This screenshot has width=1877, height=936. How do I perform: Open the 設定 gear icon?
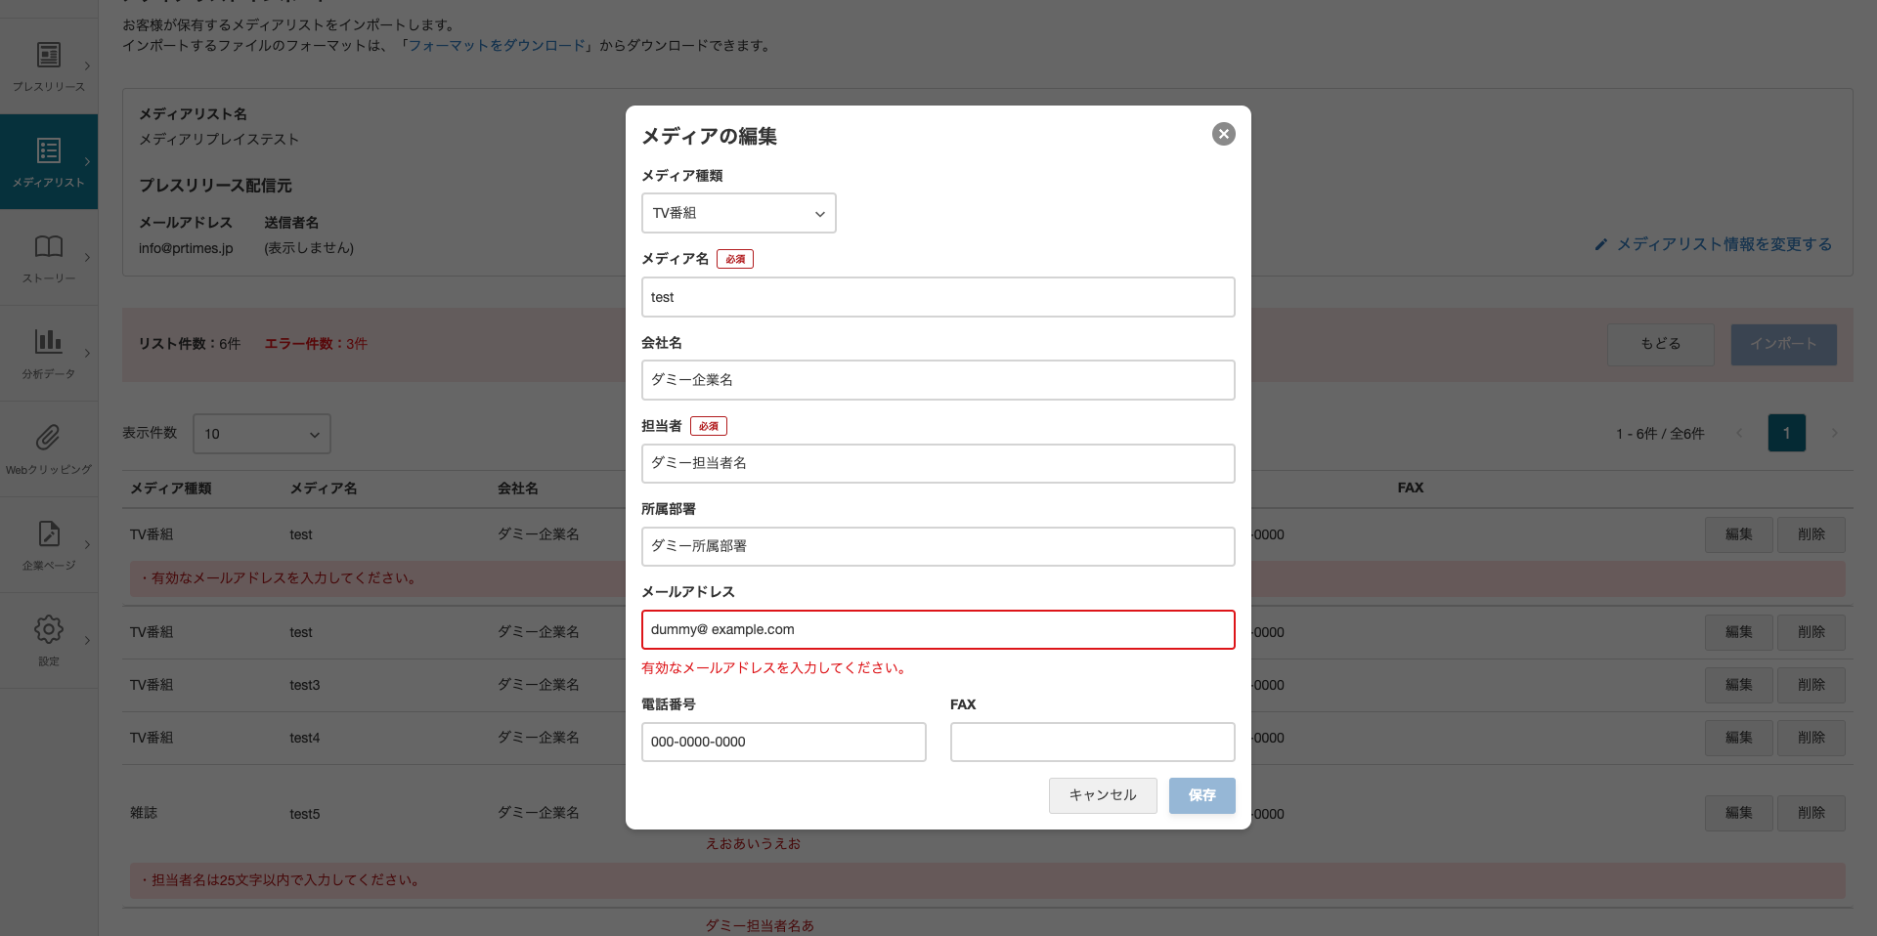click(x=49, y=628)
